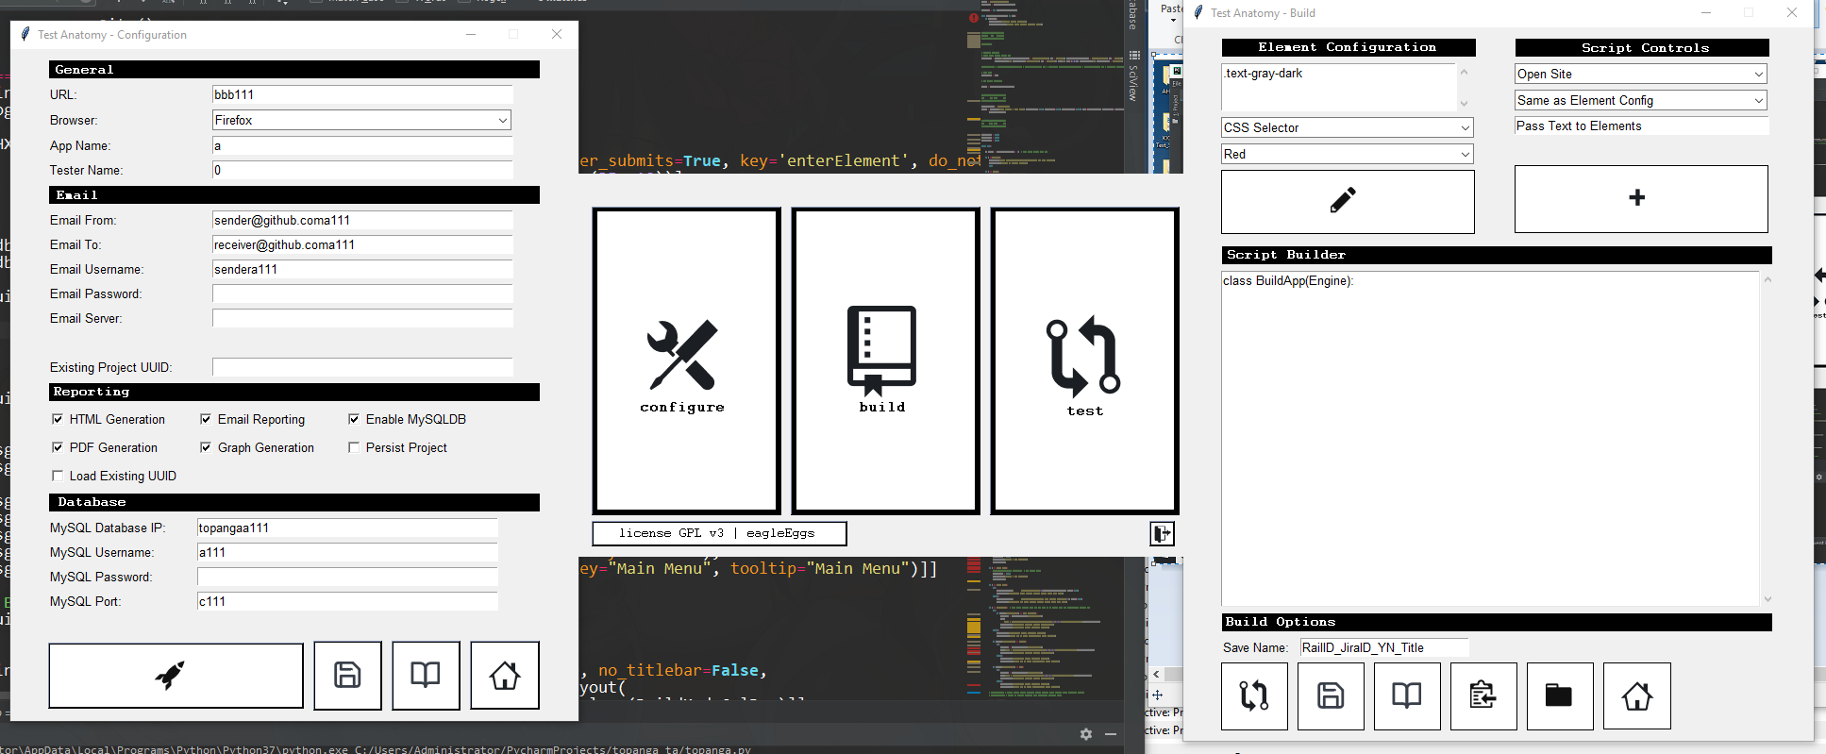1826x754 pixels.
Task: Toggle HTML Generation checkbox
Action: click(58, 419)
